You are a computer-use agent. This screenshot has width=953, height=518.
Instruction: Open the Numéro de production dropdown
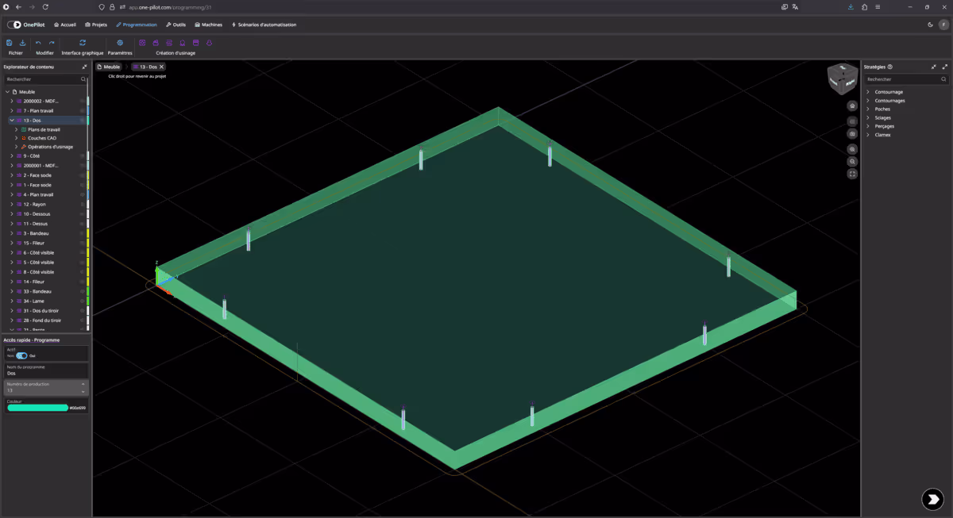[45, 387]
